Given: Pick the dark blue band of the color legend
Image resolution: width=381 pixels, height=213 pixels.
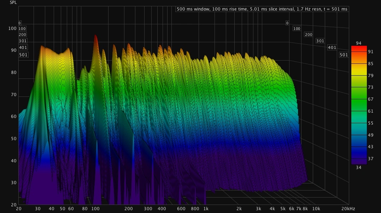Looking at the screenshot, I should coord(359,150).
